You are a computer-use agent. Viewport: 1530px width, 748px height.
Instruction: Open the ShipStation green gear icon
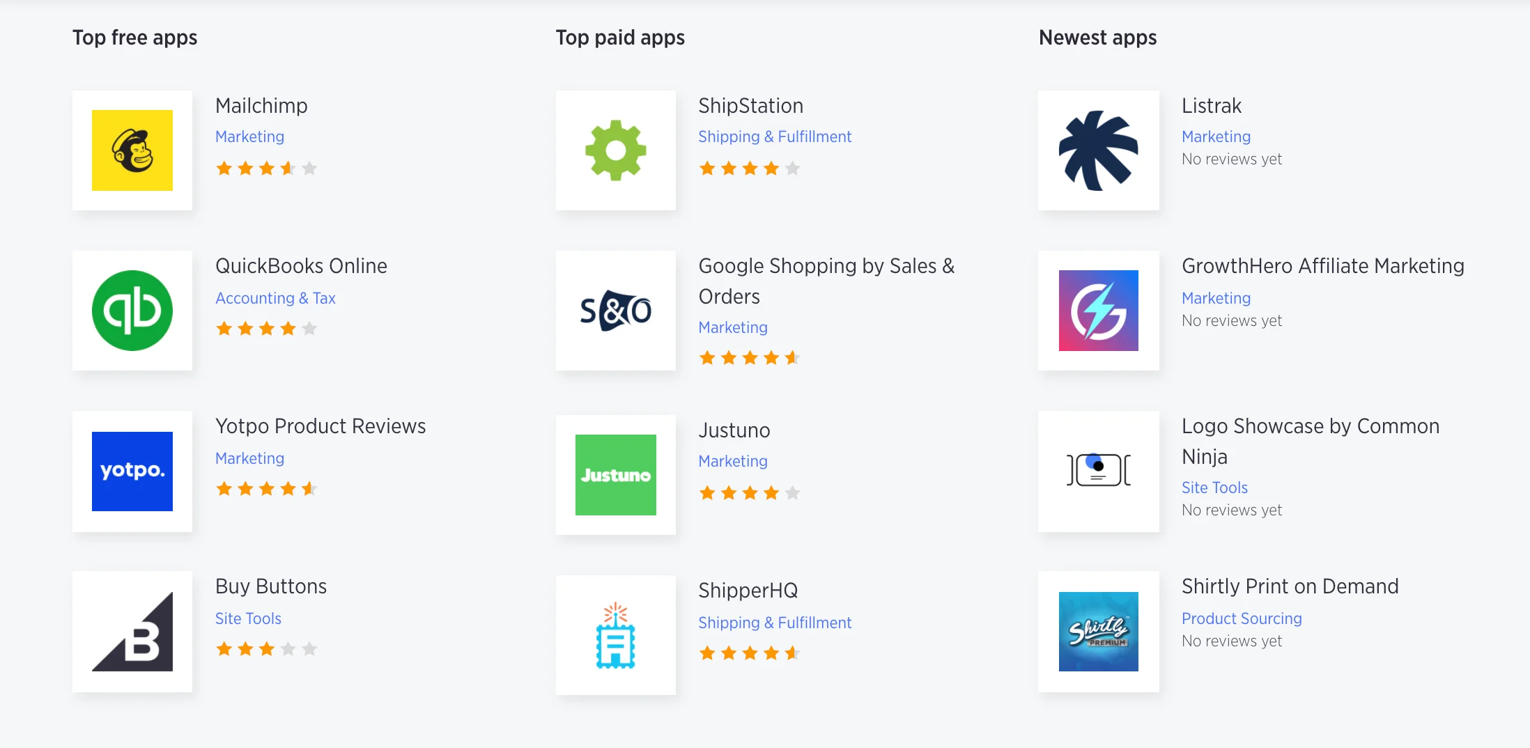[x=616, y=150]
